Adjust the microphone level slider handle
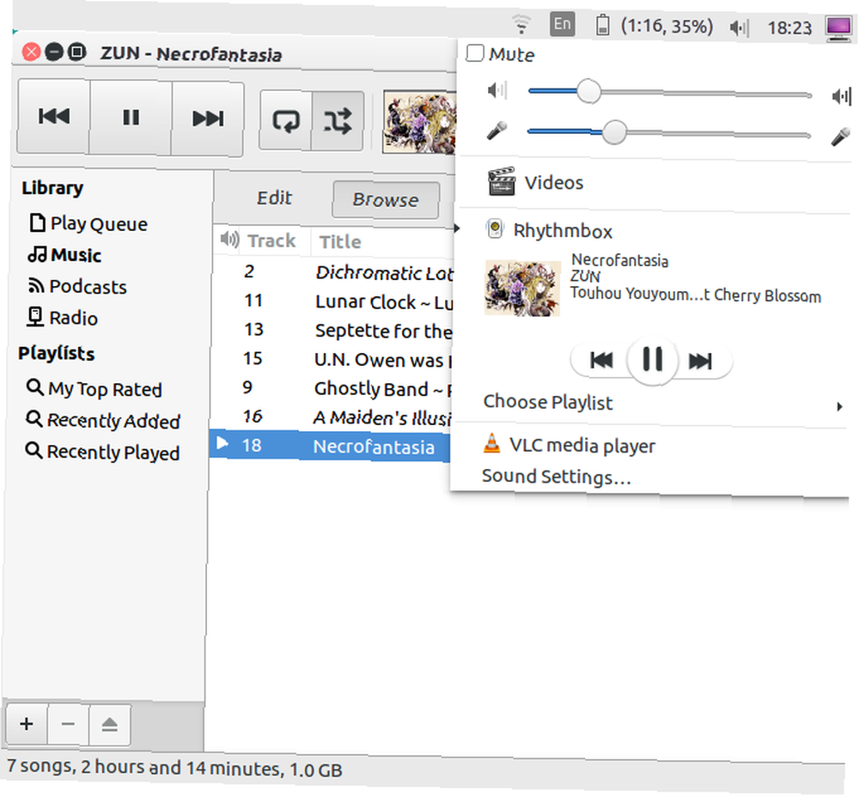 [614, 132]
